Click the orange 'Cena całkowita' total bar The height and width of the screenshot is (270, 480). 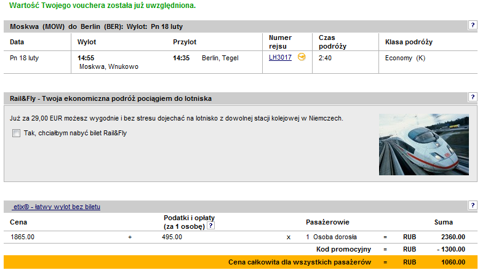[x=185, y=263]
